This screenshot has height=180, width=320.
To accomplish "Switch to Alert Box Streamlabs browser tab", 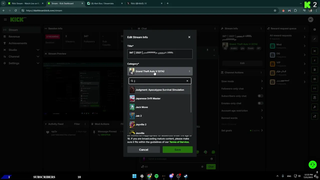I will (x=102, y=3).
